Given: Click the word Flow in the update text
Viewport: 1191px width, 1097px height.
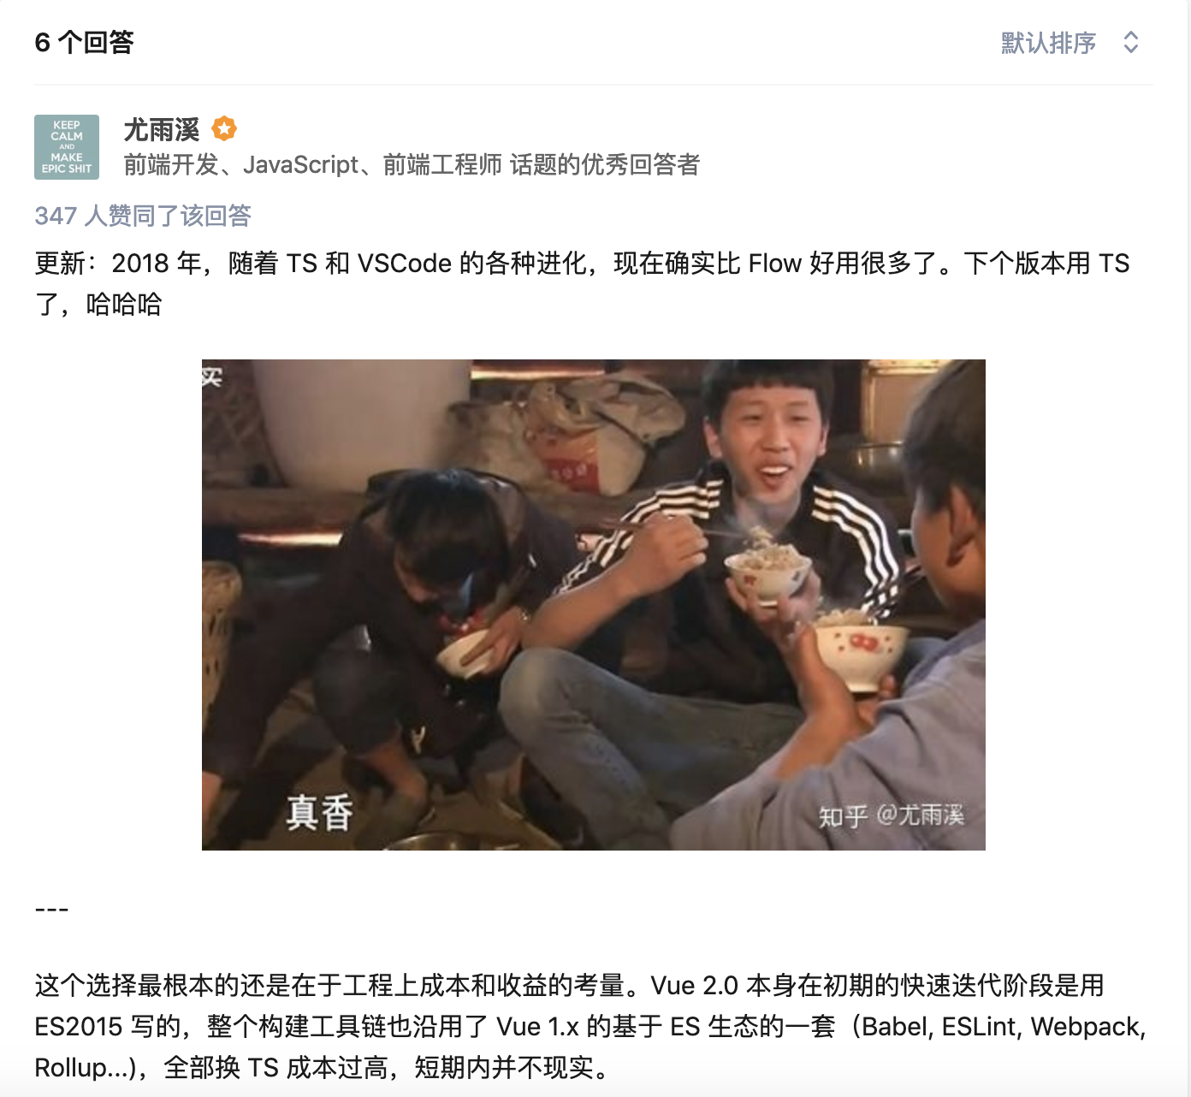Looking at the screenshot, I should pos(774,264).
